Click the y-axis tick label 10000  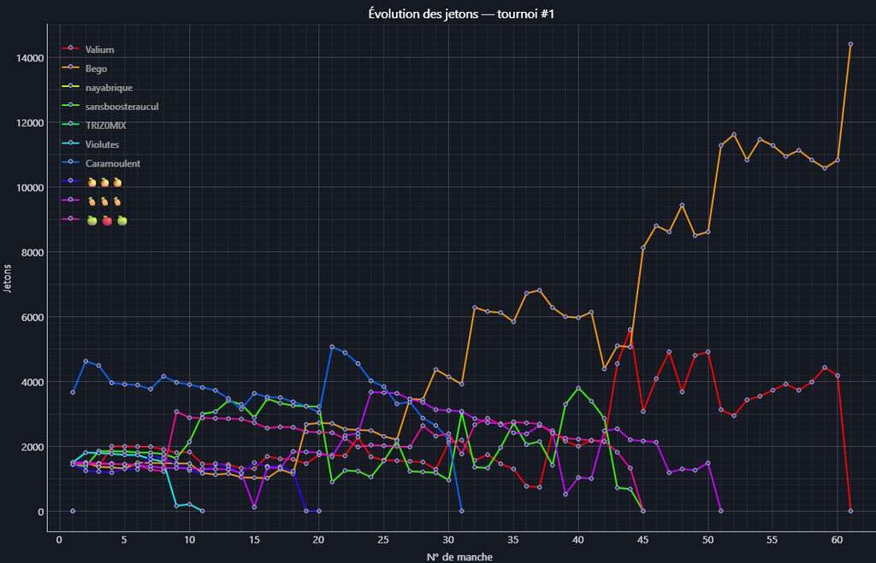point(30,187)
